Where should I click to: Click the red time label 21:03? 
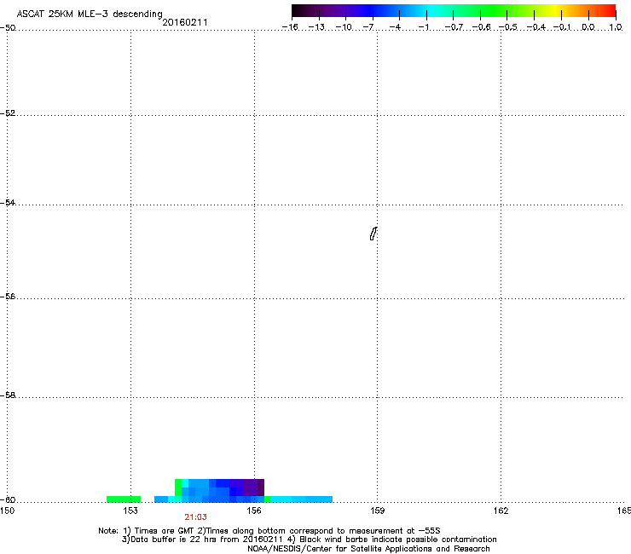point(195,517)
